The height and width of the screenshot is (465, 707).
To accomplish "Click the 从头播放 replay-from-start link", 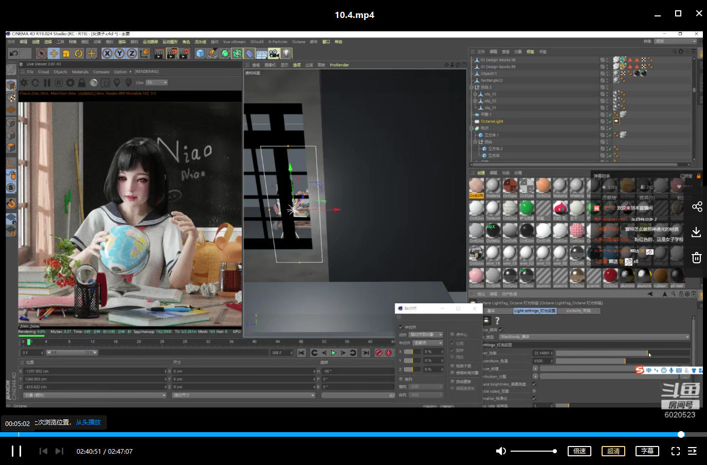I will pos(88,422).
